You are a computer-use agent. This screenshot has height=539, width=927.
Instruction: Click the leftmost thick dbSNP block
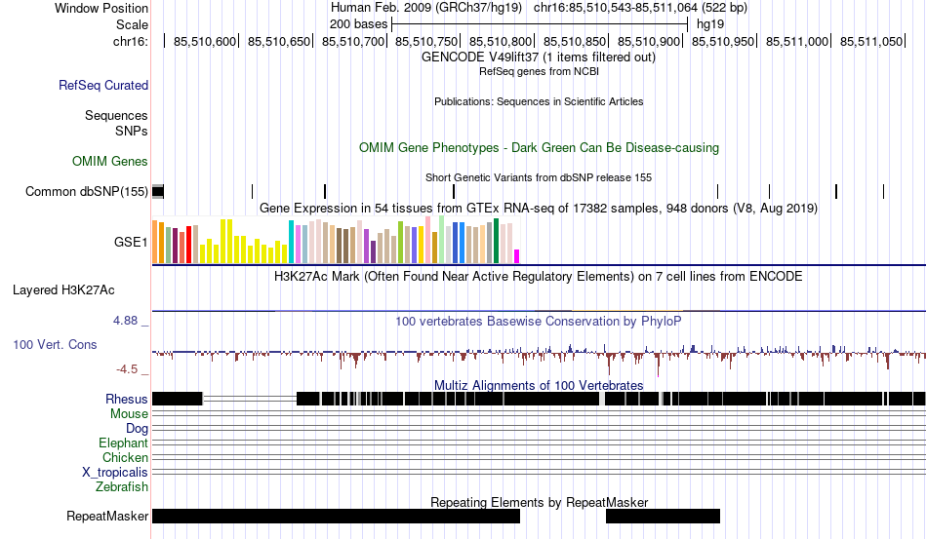[x=157, y=191]
